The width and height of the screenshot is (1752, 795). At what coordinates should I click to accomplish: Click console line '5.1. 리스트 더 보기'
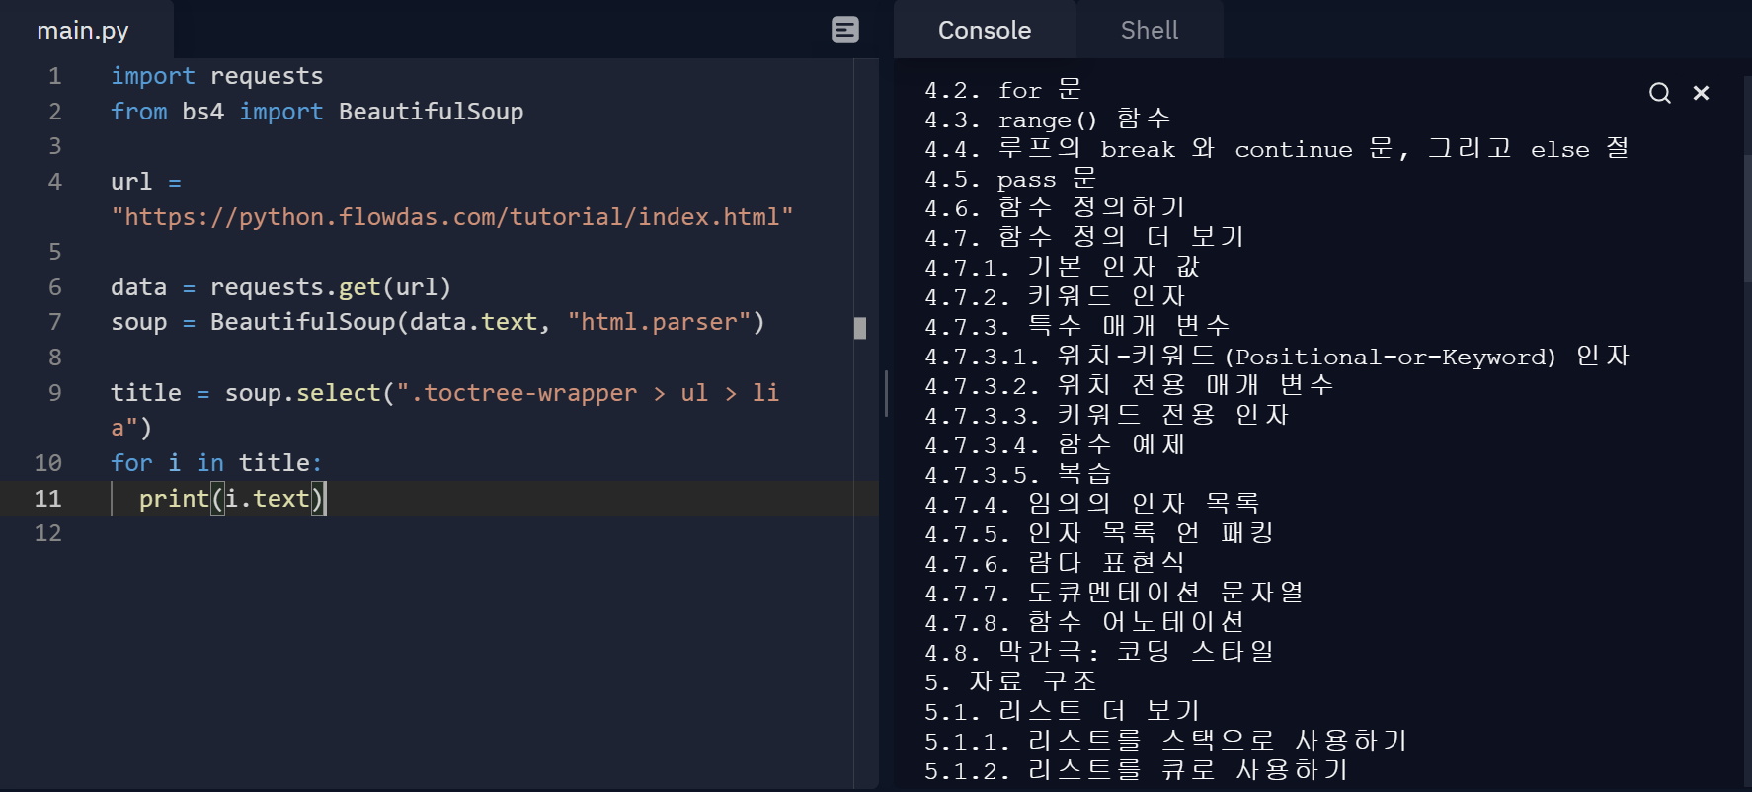pyautogui.click(x=1063, y=712)
